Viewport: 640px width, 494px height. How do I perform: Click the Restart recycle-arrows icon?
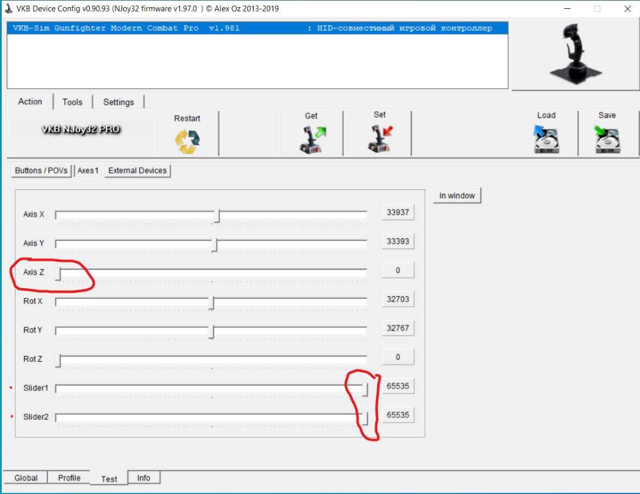(x=187, y=142)
